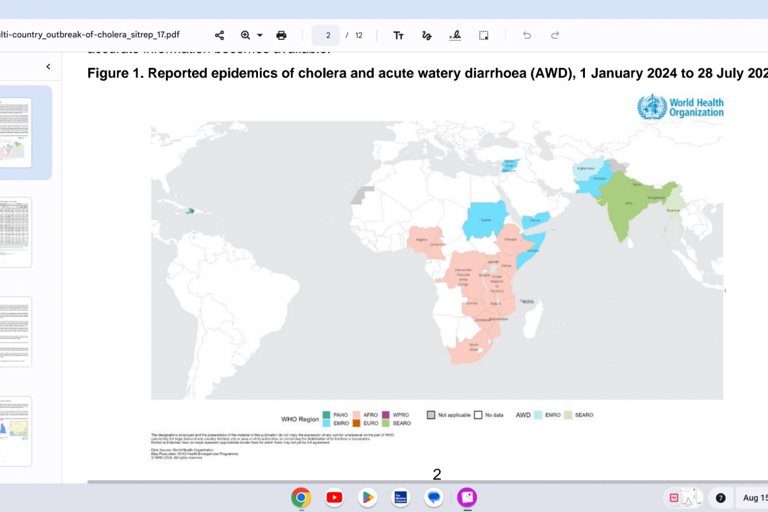Jump to the last visible page thumbnail with charts
This screenshot has width=768, height=512.
coord(15,431)
